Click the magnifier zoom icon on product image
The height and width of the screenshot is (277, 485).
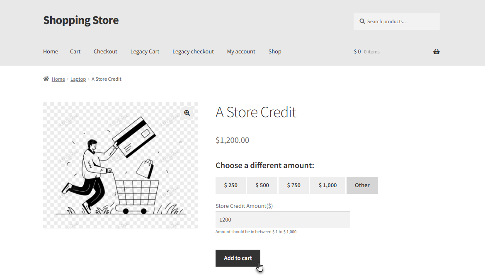[187, 113]
